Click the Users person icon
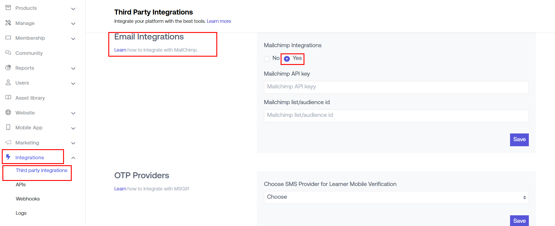Screen dimensions: 555x226 (x=8, y=82)
